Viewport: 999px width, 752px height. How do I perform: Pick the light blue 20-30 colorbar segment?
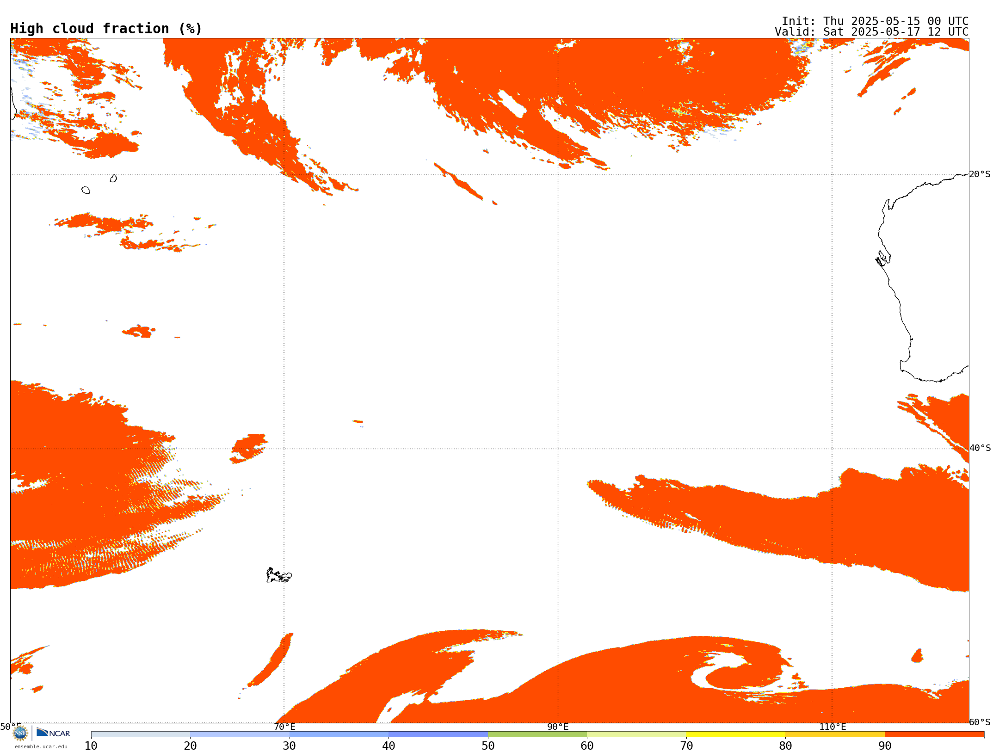[x=240, y=734]
